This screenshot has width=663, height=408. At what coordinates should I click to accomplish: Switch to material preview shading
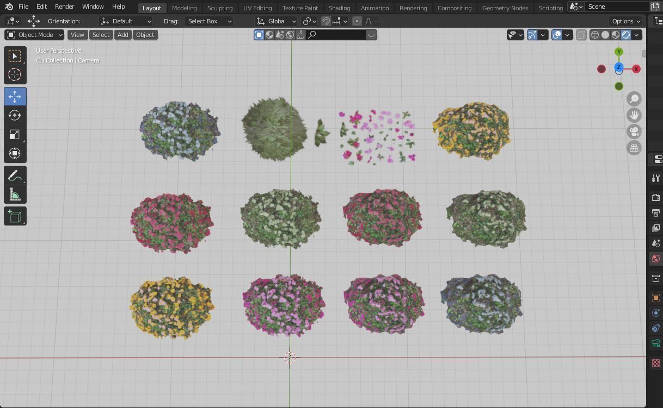coord(616,35)
